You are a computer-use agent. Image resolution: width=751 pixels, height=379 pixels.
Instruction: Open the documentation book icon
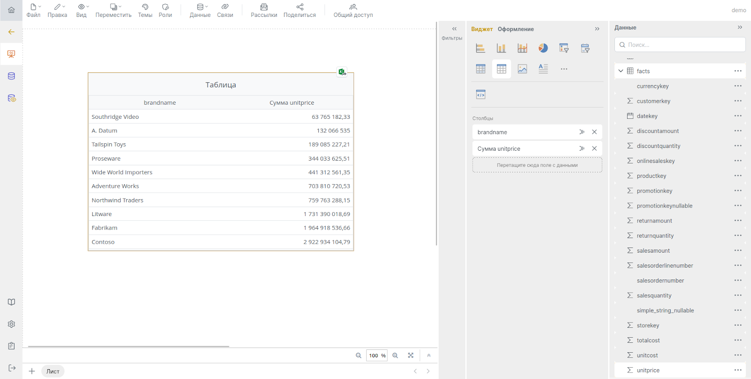(11, 302)
